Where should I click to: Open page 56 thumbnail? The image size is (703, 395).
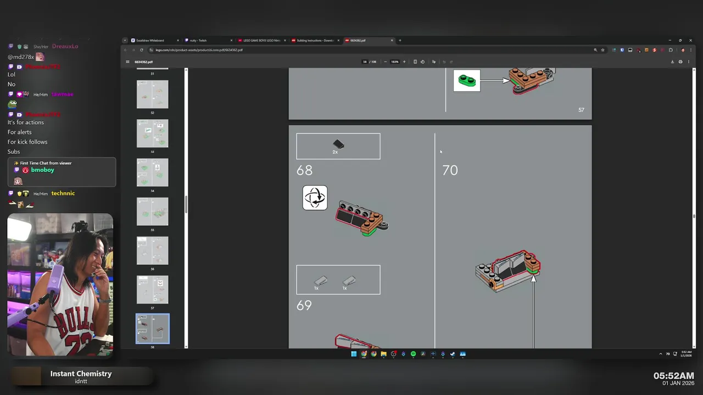pos(153,251)
